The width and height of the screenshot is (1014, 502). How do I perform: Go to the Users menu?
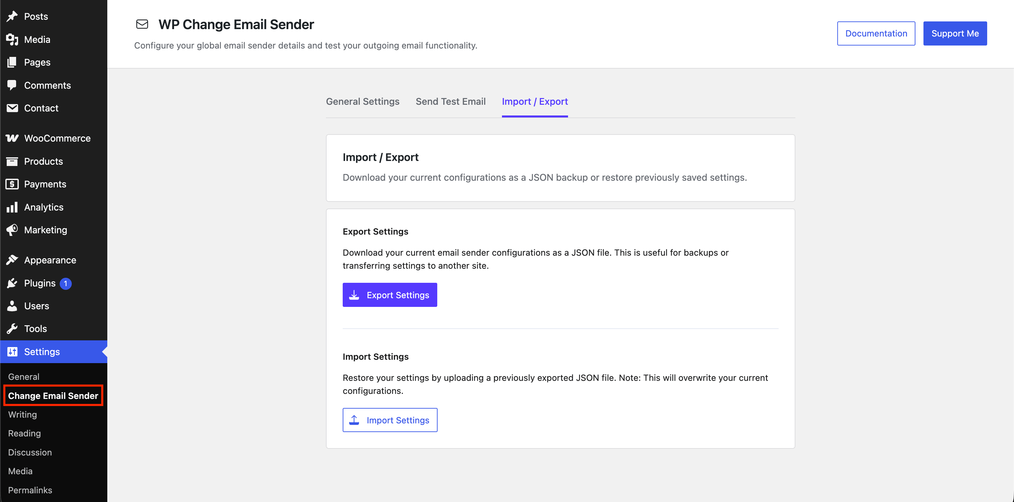click(54, 306)
